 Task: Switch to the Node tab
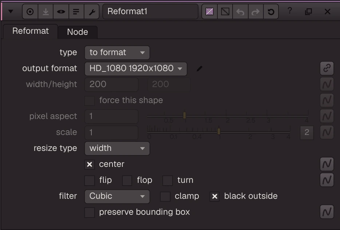tap(78, 32)
